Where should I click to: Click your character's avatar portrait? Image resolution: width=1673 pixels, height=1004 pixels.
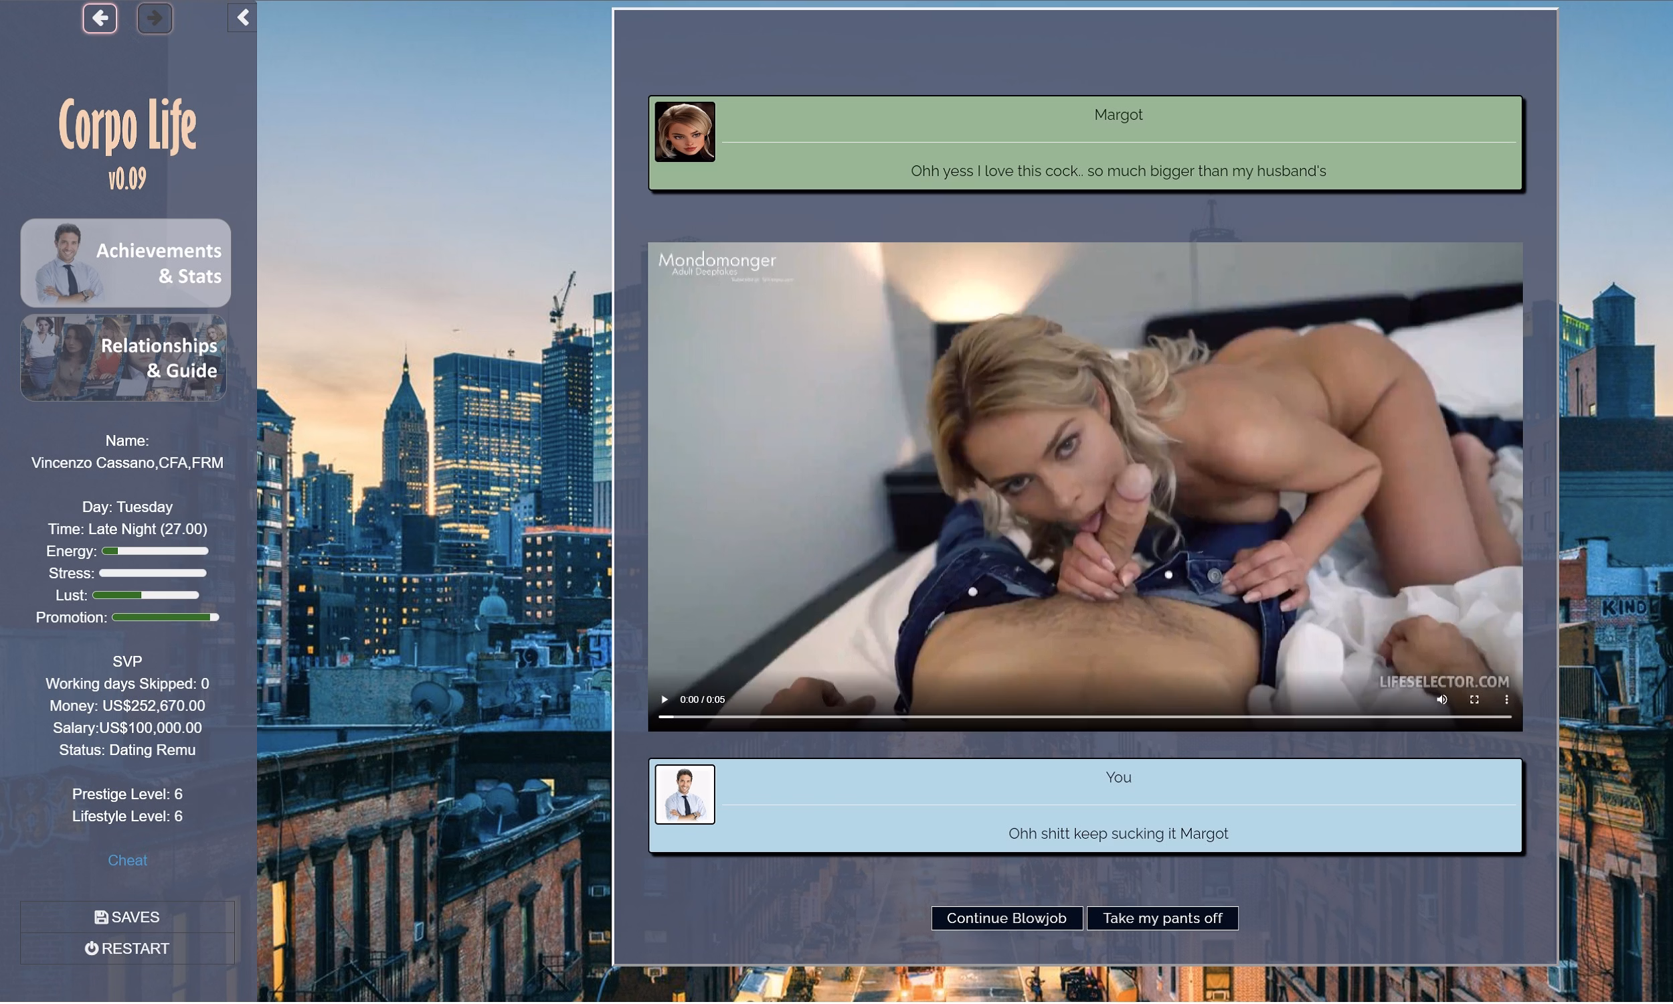[x=685, y=794]
